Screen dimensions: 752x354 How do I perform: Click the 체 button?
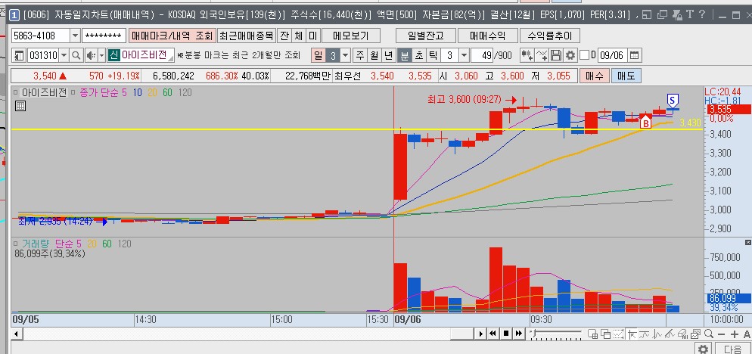298,36
